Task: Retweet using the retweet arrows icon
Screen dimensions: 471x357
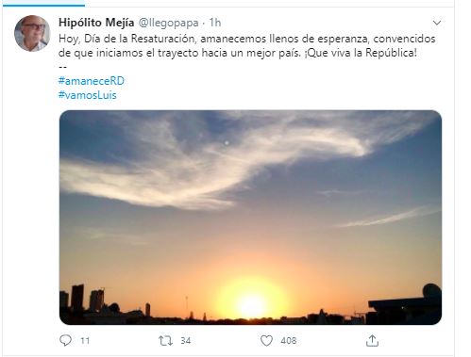Action: pyautogui.click(x=165, y=341)
